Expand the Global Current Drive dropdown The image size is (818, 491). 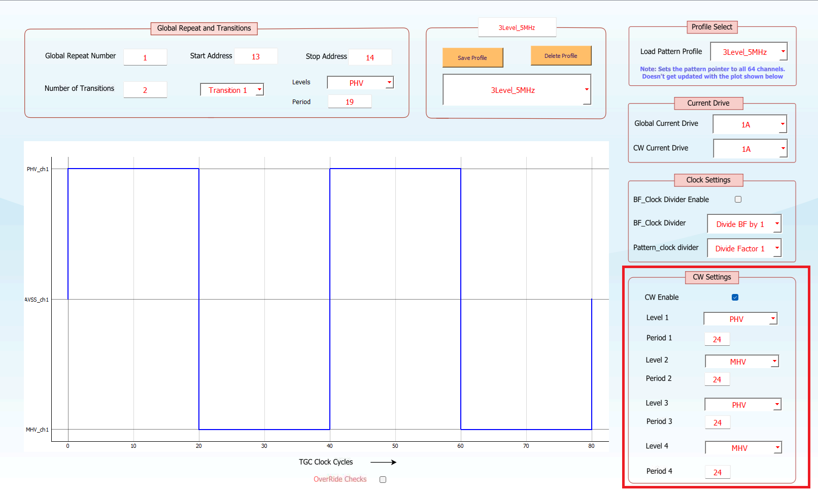click(x=749, y=124)
